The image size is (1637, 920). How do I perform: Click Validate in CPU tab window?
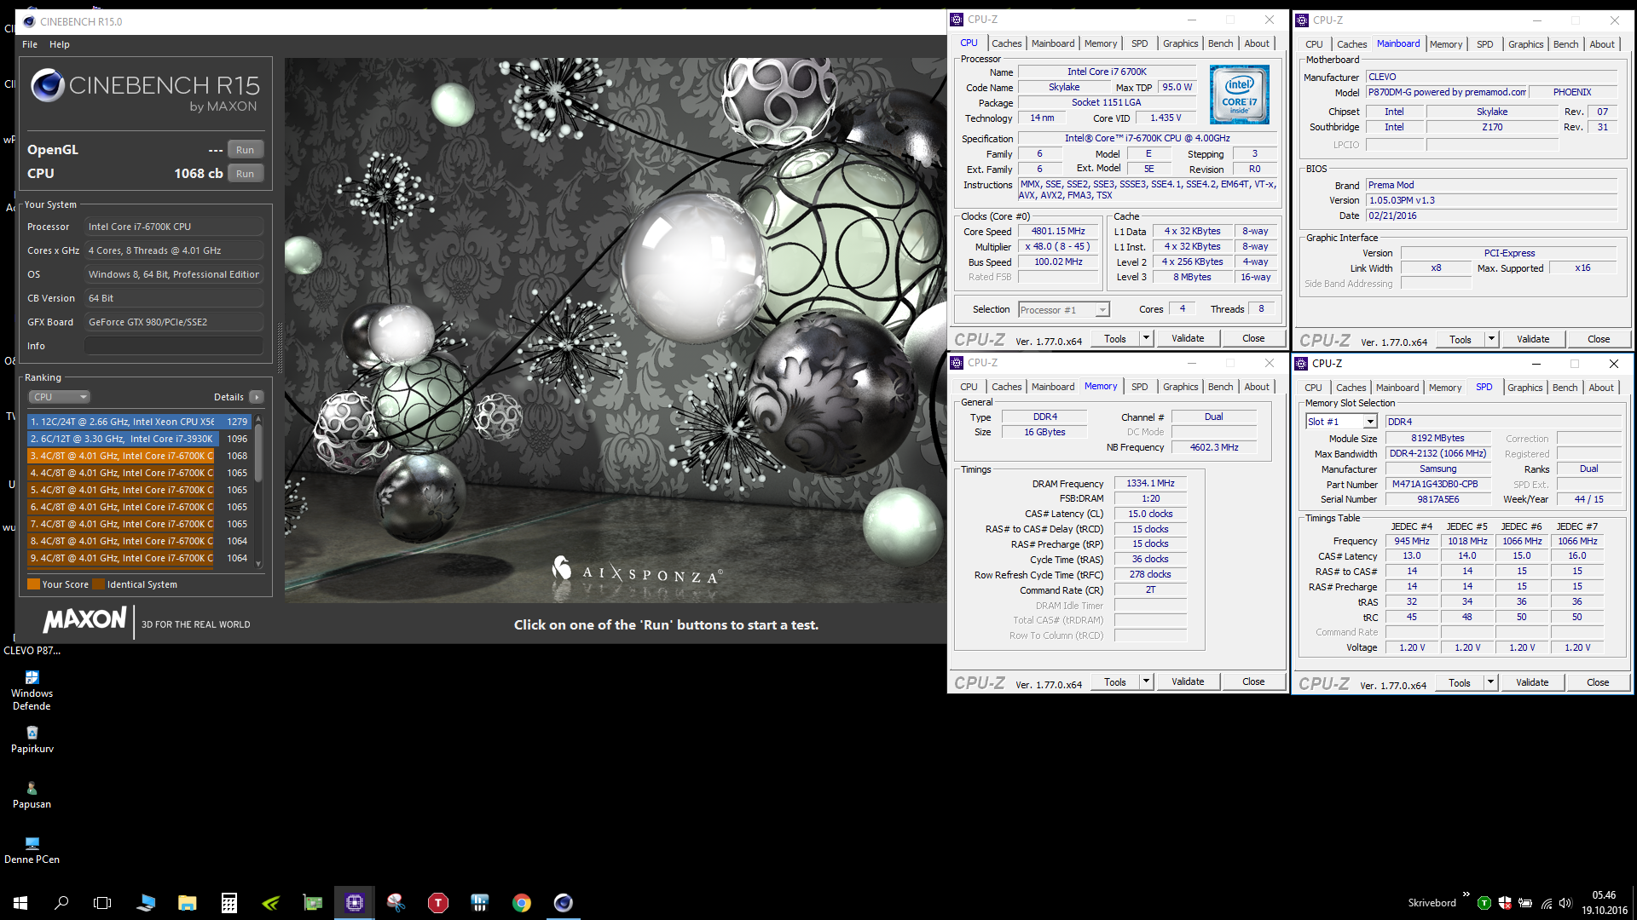point(1188,338)
